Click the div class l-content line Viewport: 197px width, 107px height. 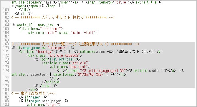pyautogui.click(x=41, y=29)
